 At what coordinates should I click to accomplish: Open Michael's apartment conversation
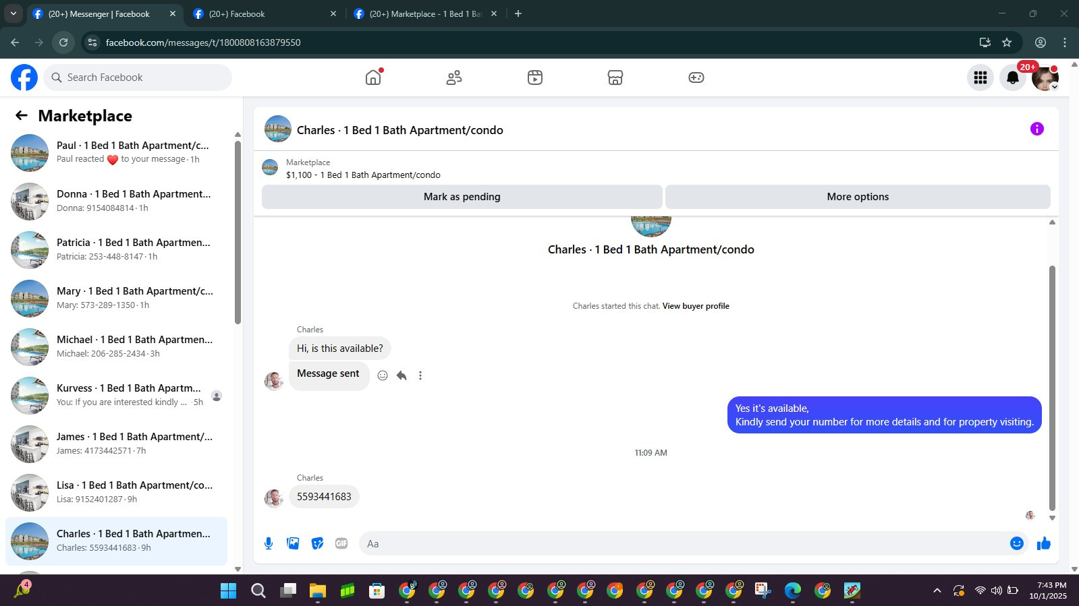click(x=116, y=347)
